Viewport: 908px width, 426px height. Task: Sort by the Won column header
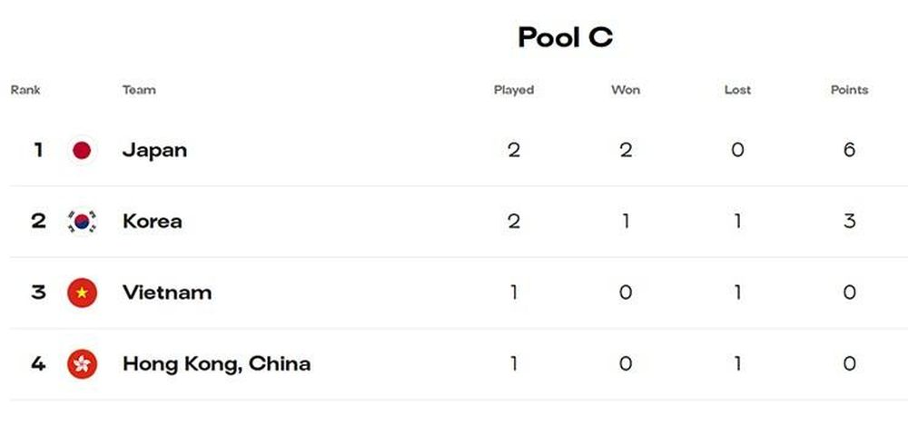point(626,90)
